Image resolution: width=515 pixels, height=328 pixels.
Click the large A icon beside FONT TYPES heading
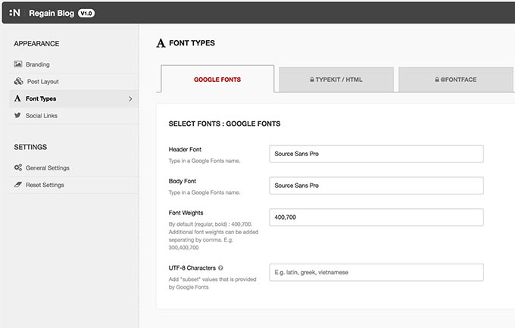coord(161,43)
